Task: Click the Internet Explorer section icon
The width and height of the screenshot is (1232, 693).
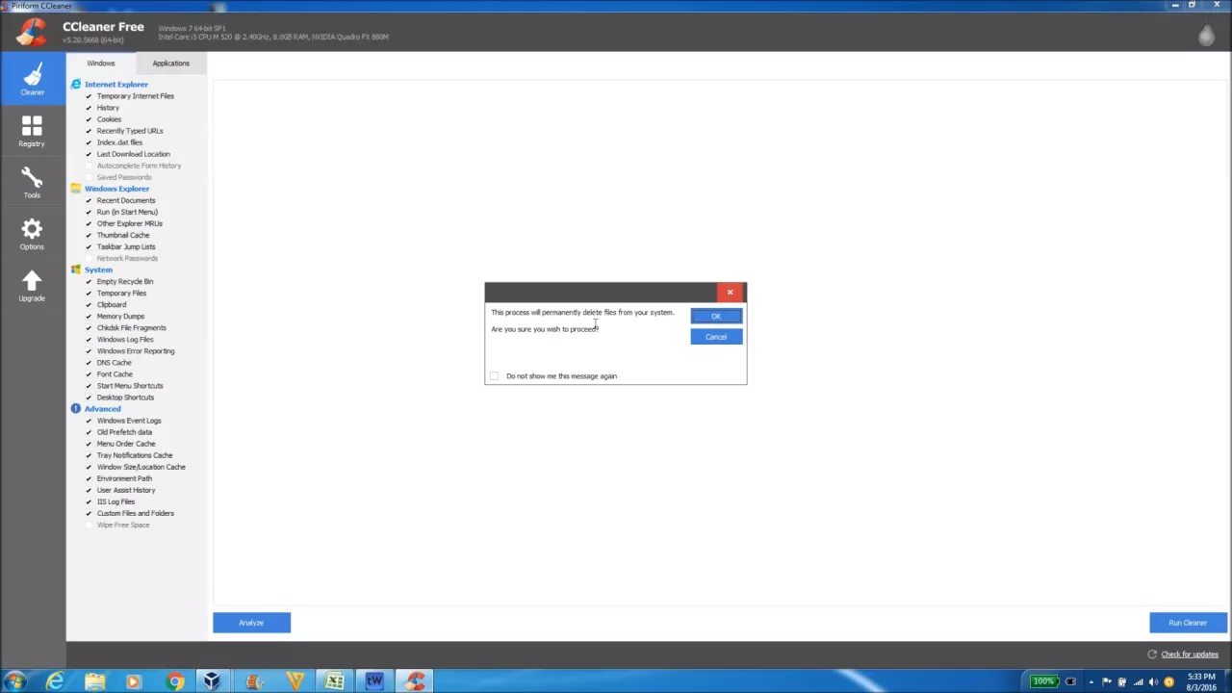Action: tap(76, 85)
